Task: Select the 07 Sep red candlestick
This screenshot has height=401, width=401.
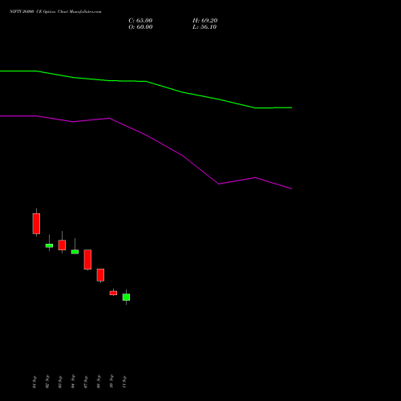Action: point(87,259)
